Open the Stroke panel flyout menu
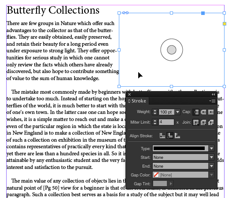Image resolution: width=232 pixels, height=198 pixels. (x=212, y=101)
